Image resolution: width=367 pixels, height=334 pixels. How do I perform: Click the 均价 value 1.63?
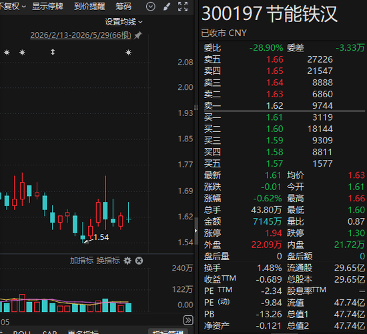pyautogui.click(x=356, y=175)
